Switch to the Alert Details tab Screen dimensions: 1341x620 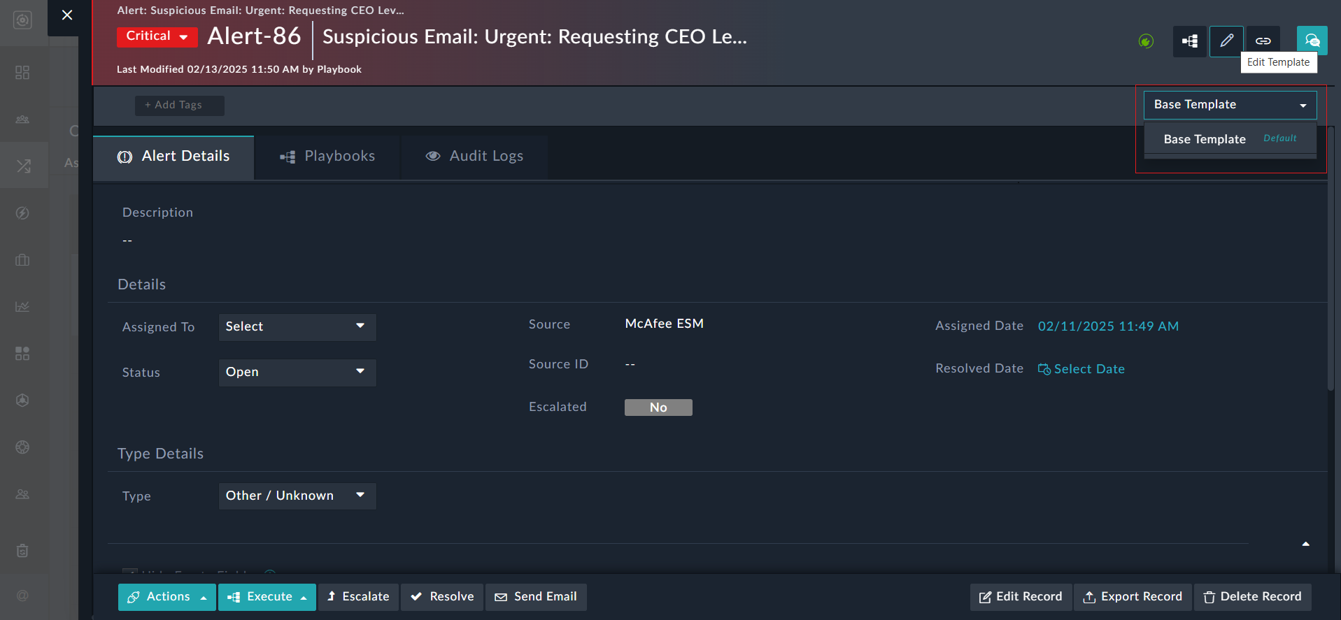tap(173, 157)
